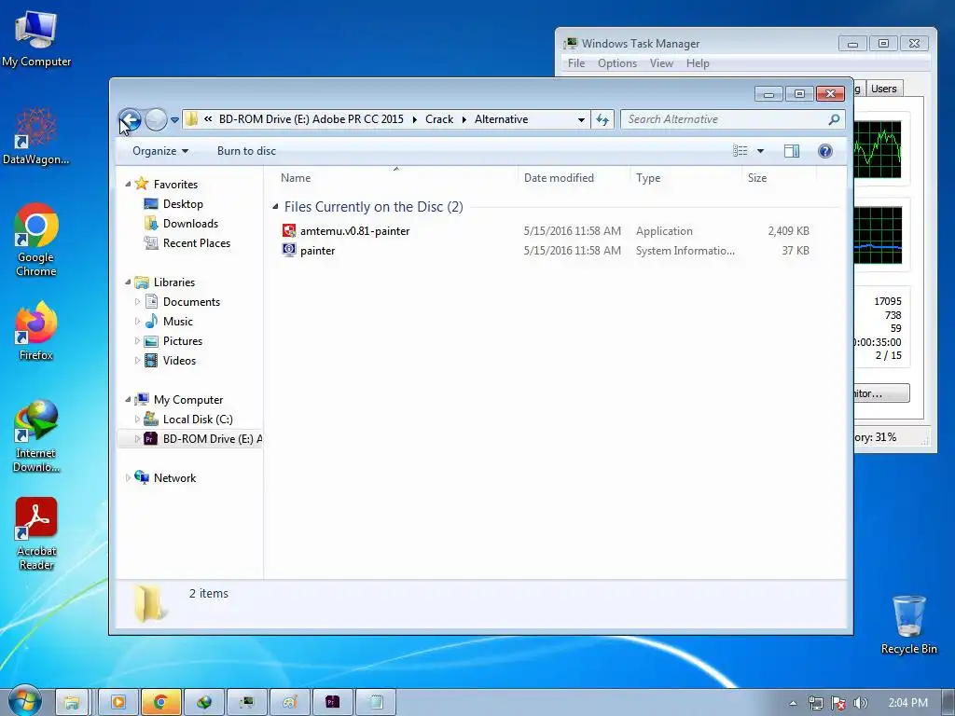955x716 pixels.
Task: Switch to the Users tab in Task Manager
Action: pyautogui.click(x=884, y=89)
